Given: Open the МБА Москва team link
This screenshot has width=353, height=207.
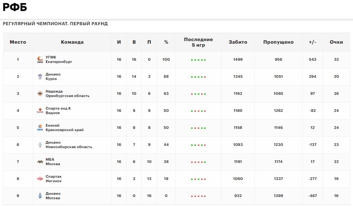Looking at the screenshot, I should [x=53, y=162].
